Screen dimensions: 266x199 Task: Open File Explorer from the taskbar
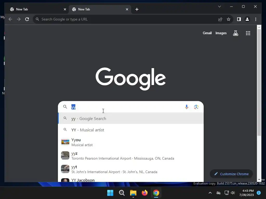[x=133, y=193]
